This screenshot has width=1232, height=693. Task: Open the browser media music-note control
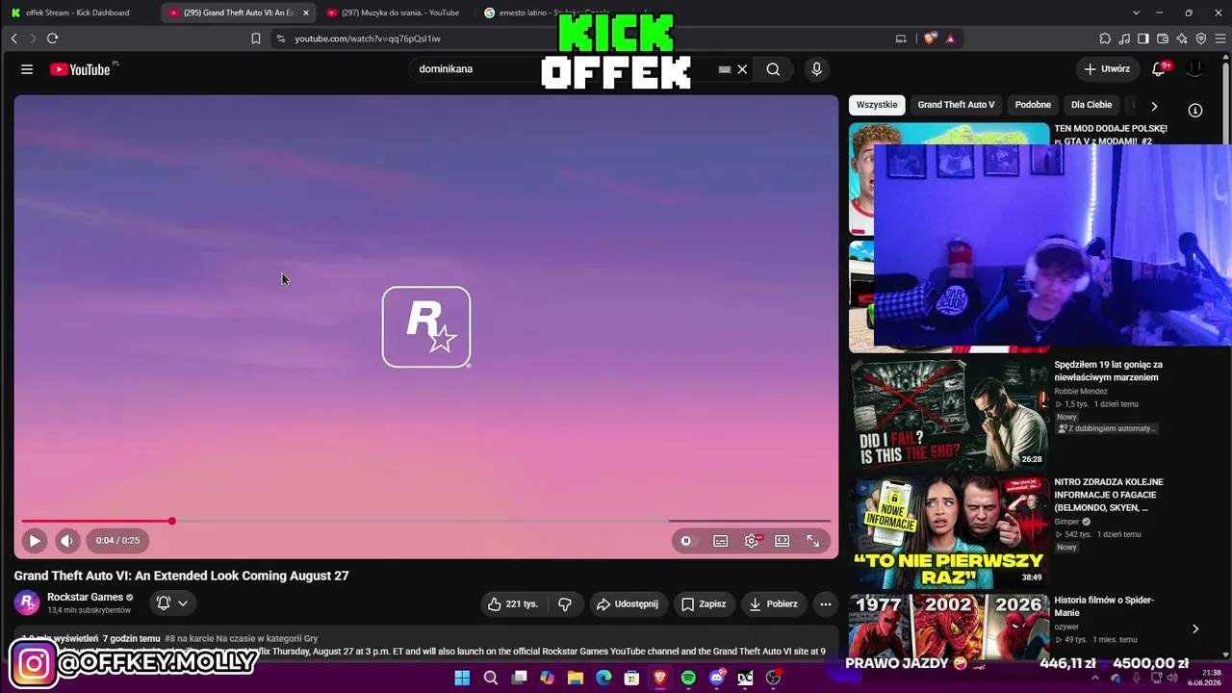coord(1124,38)
